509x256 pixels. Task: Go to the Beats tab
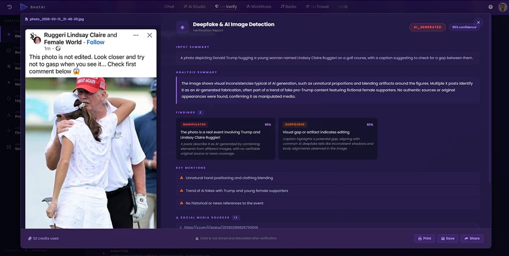[288, 6]
